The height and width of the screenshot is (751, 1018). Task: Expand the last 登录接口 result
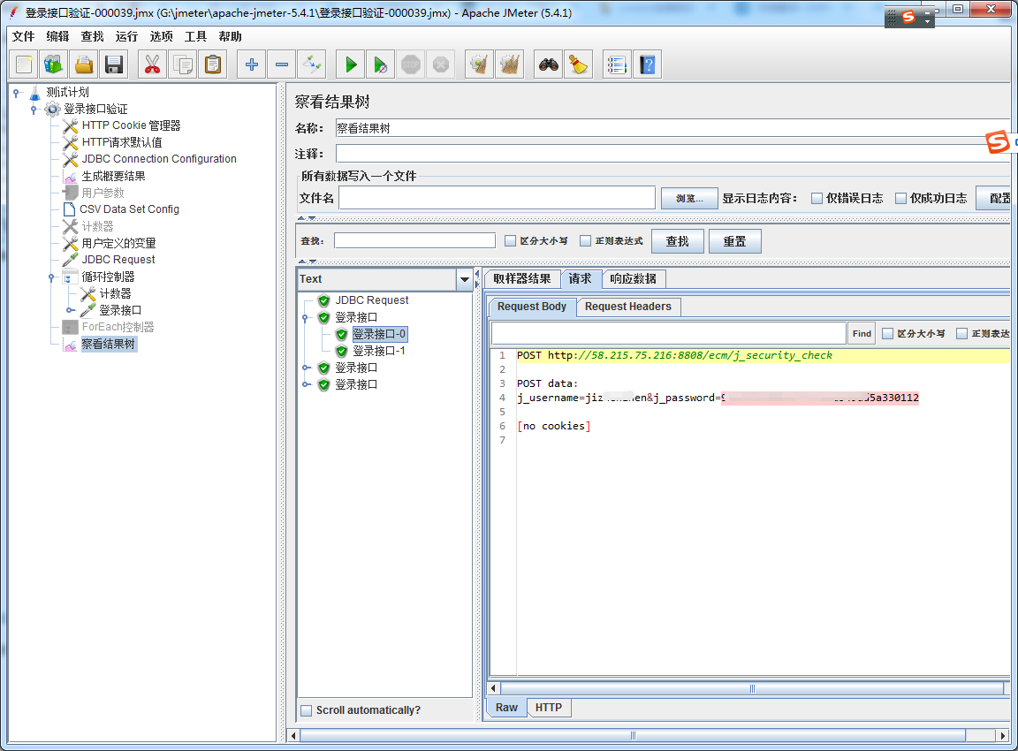pyautogui.click(x=307, y=385)
